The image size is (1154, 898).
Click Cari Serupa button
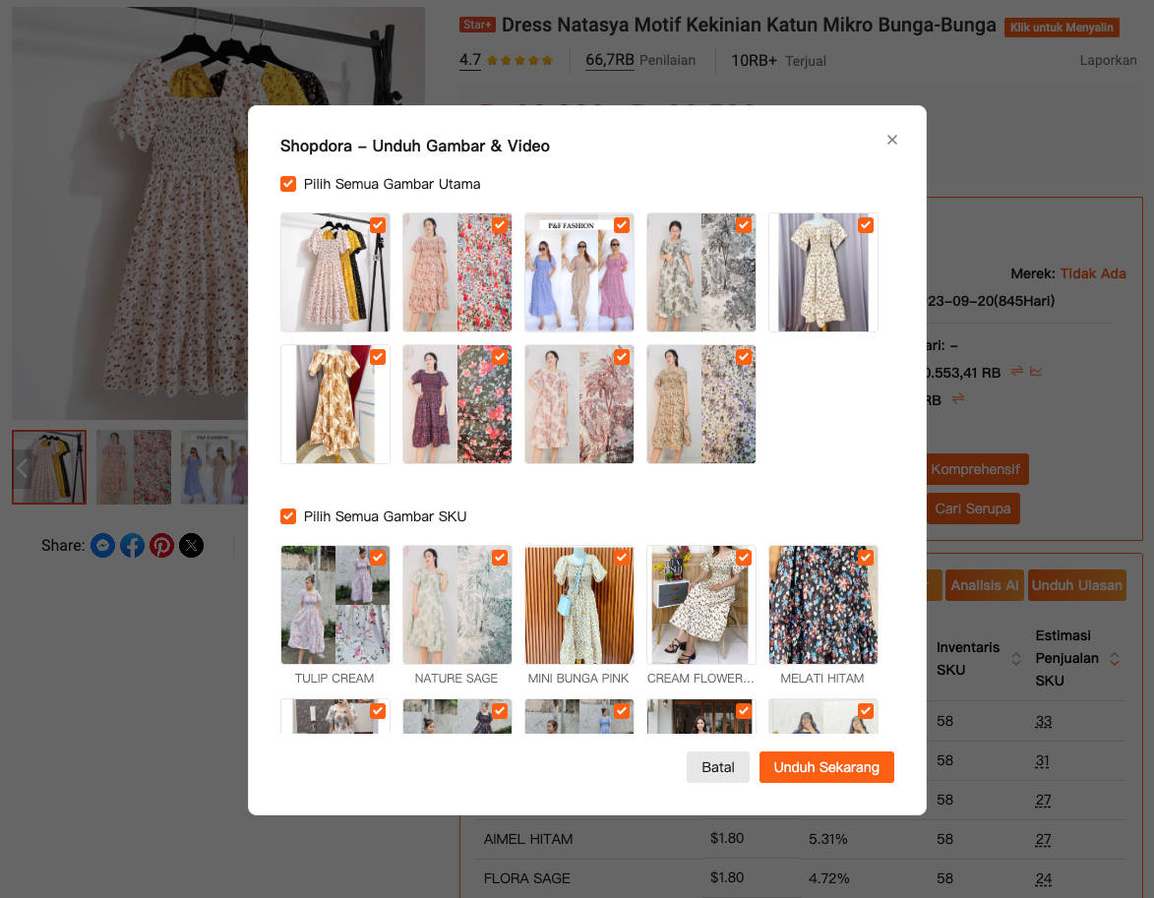[x=973, y=509]
